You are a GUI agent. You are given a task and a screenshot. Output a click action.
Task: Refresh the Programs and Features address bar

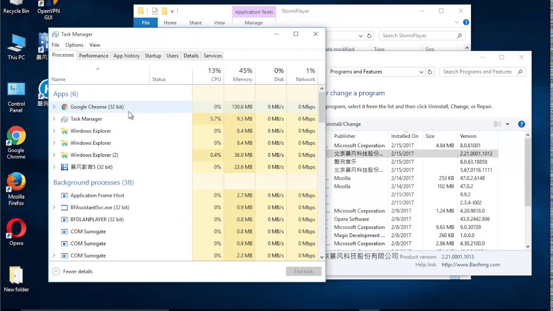[x=430, y=72]
